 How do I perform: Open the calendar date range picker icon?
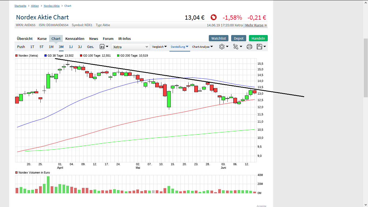tap(104, 47)
